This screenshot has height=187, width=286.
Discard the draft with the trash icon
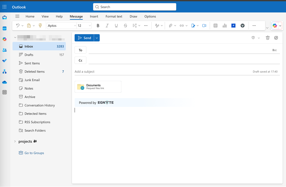[268, 38]
